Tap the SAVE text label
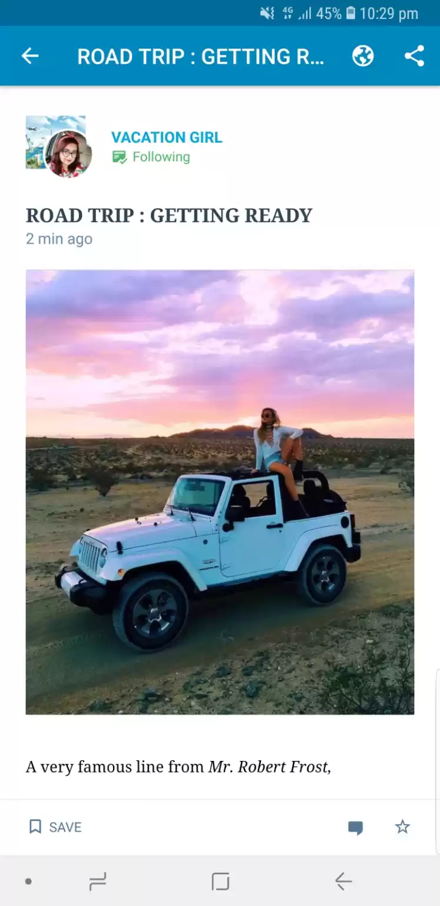Viewport: 440px width, 906px height. tap(65, 827)
